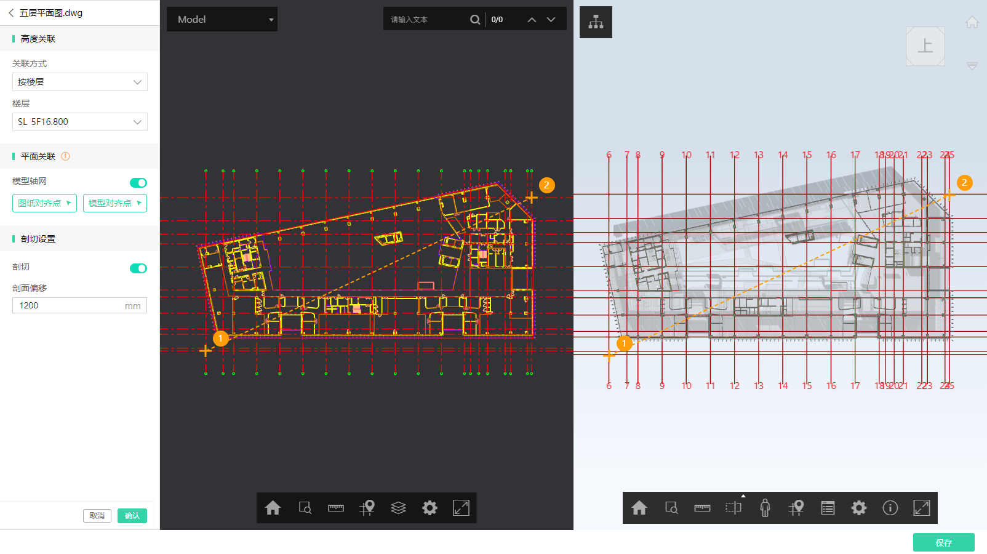Open the 模型对齐点 dropdown button
987x554 pixels.
[x=115, y=203]
